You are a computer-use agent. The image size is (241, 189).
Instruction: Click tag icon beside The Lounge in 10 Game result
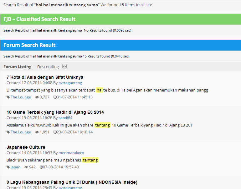coord(8,132)
